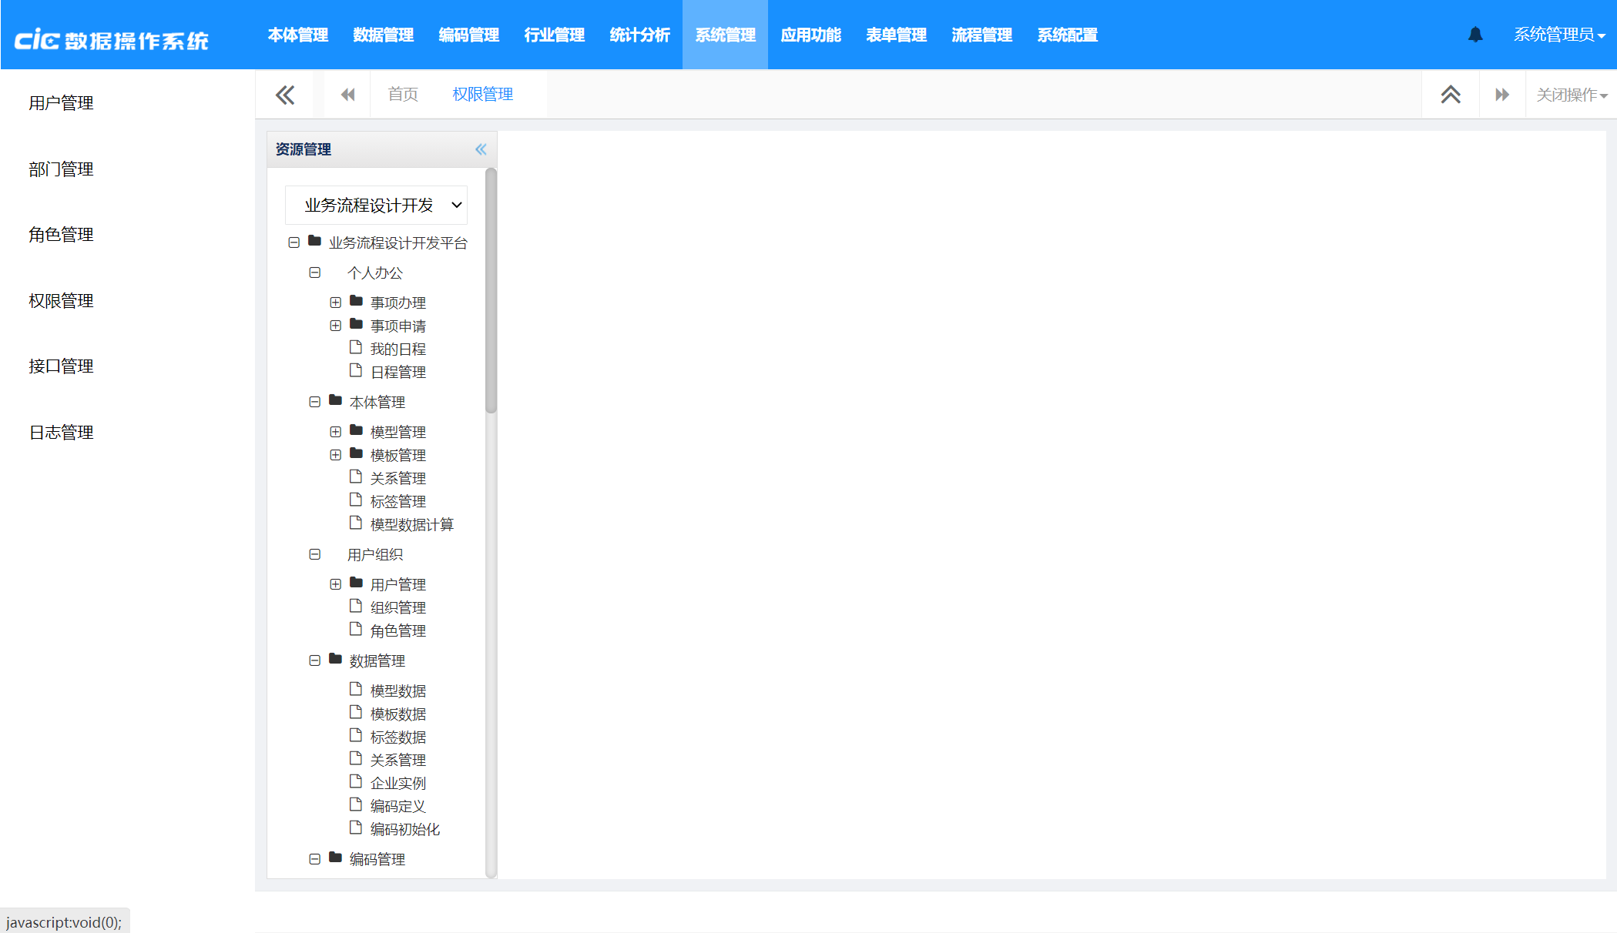
Task: Collapse the left sidebar with double-chevron icon
Action: coord(285,95)
